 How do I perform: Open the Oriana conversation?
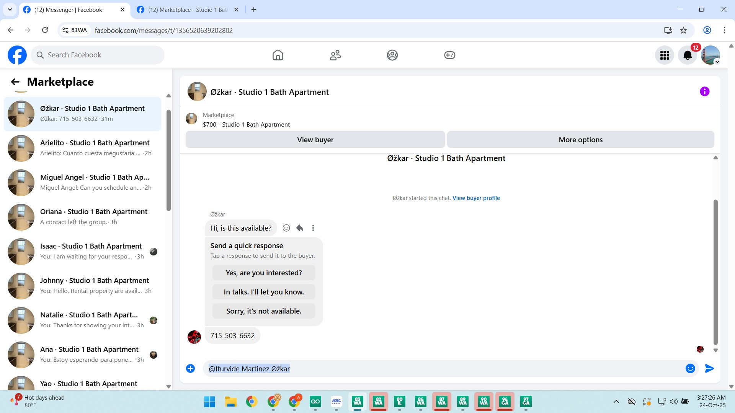pyautogui.click(x=82, y=217)
